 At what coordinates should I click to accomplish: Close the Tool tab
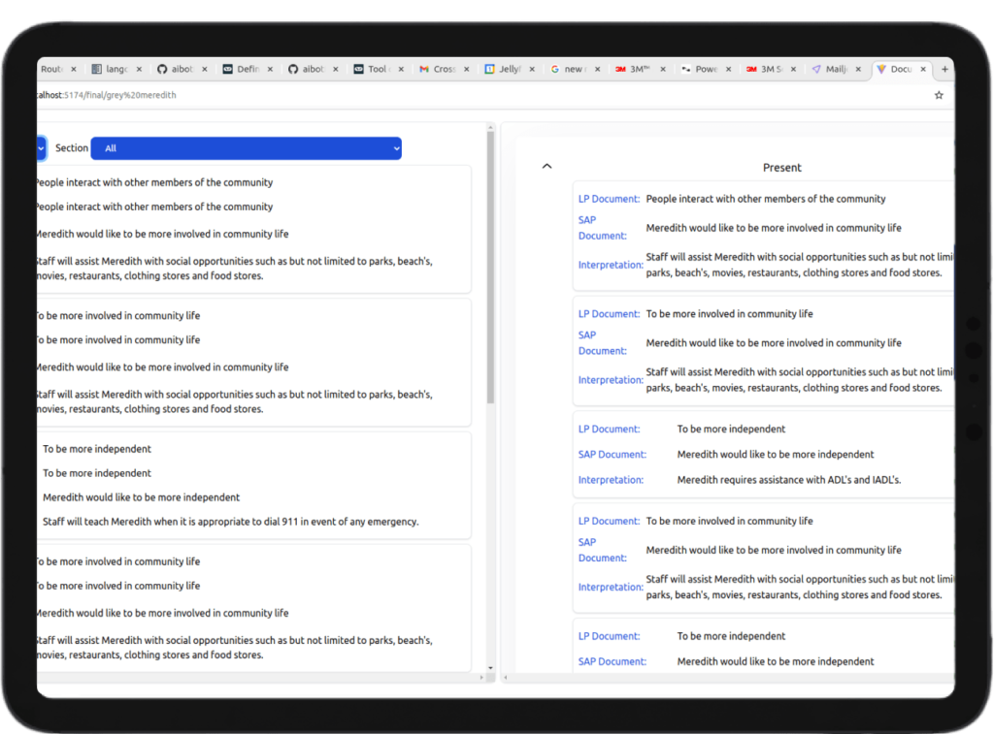pos(401,69)
